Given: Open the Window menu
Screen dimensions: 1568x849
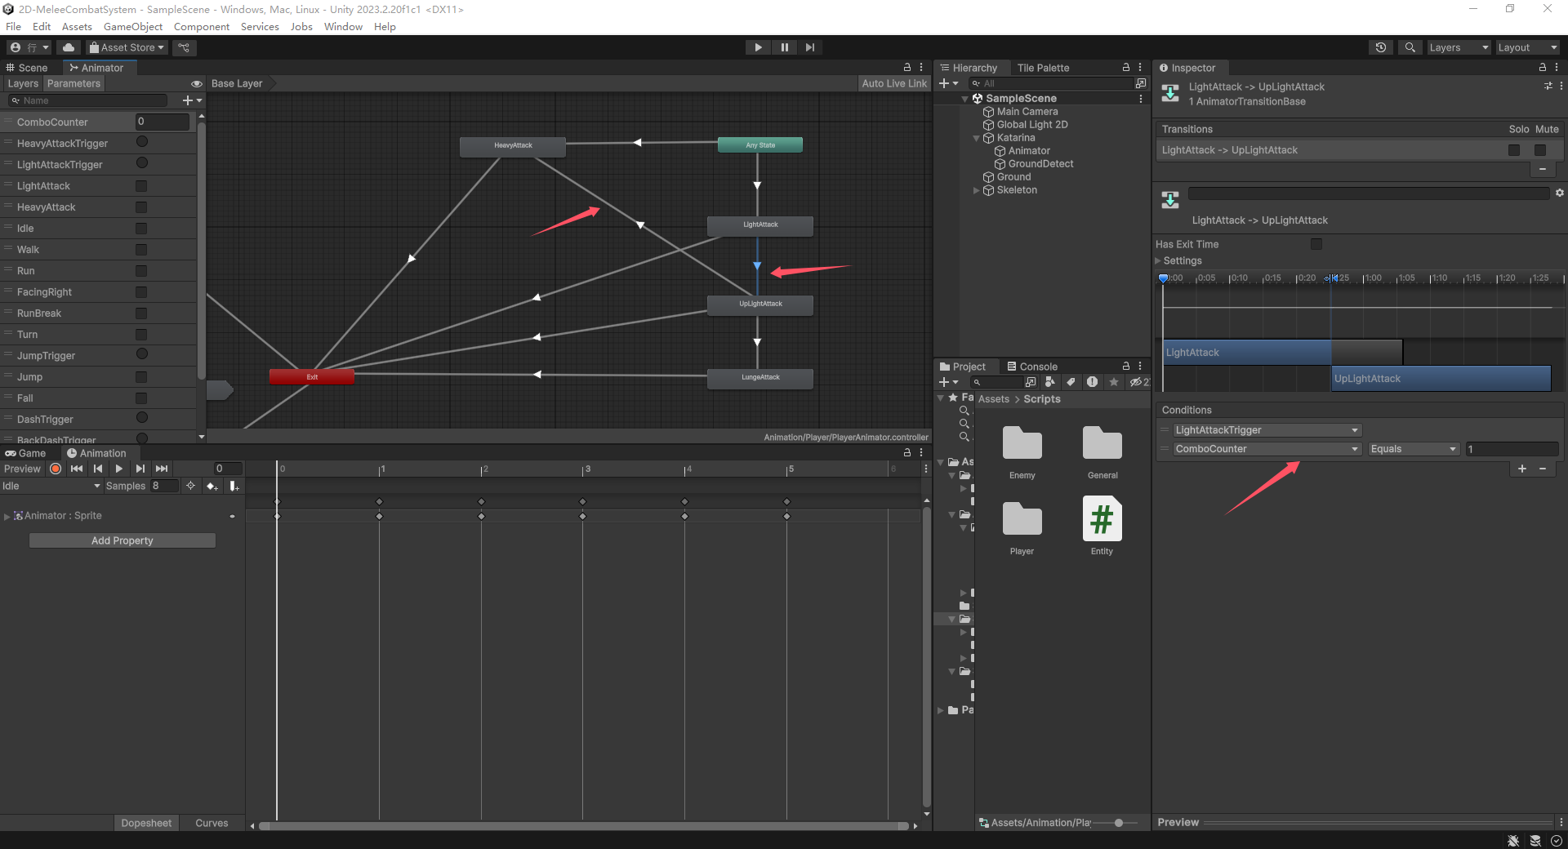Looking at the screenshot, I should (x=343, y=27).
